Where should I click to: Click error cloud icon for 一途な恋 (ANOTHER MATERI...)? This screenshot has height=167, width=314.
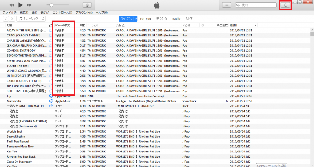51,106
